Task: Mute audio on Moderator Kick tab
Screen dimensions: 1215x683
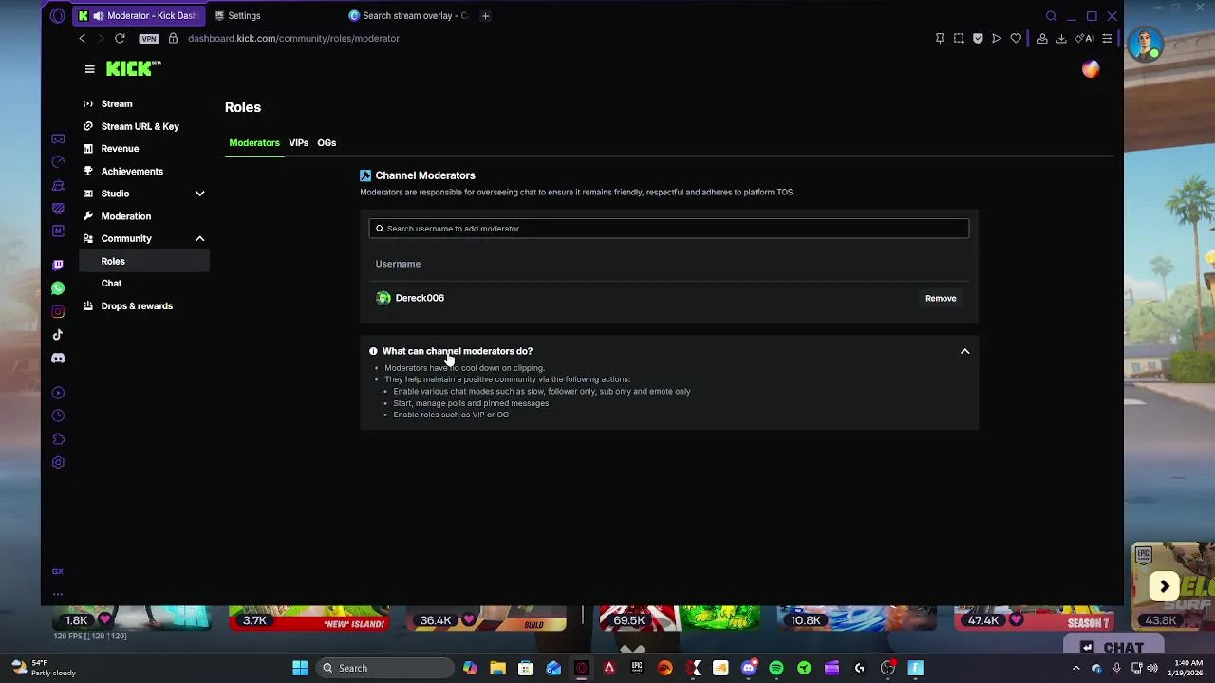Action: point(98,16)
